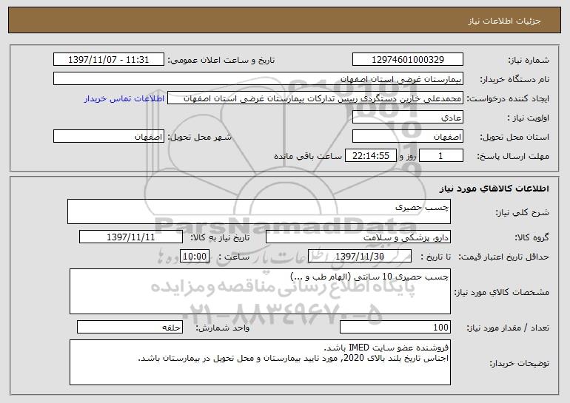570x403 pixels.
Task: Click the remaining time field 22:14:55
Action: coord(370,156)
